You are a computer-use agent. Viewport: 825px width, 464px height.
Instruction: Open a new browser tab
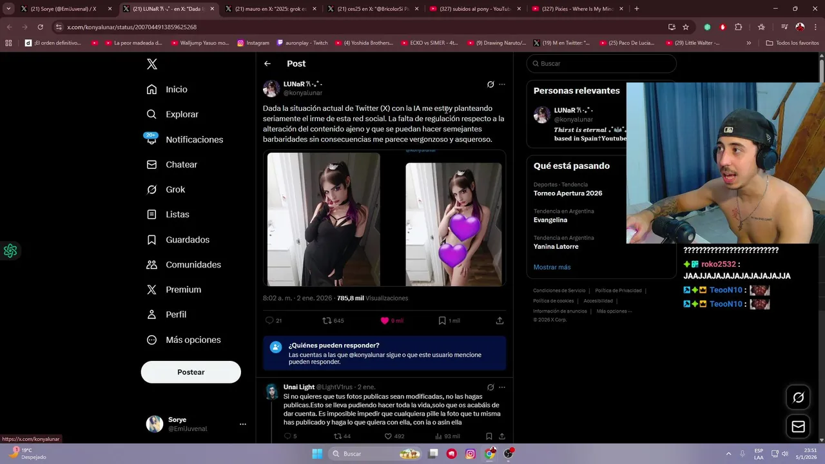pos(637,9)
